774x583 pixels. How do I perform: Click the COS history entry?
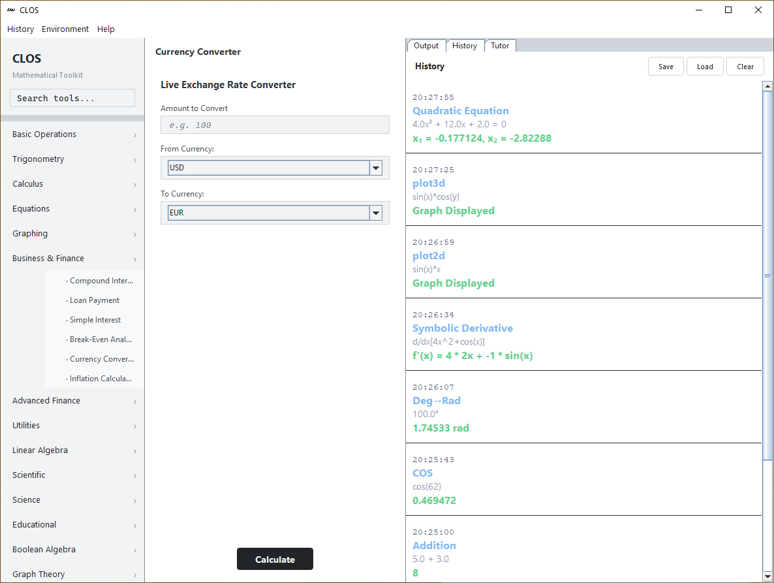[x=584, y=480]
